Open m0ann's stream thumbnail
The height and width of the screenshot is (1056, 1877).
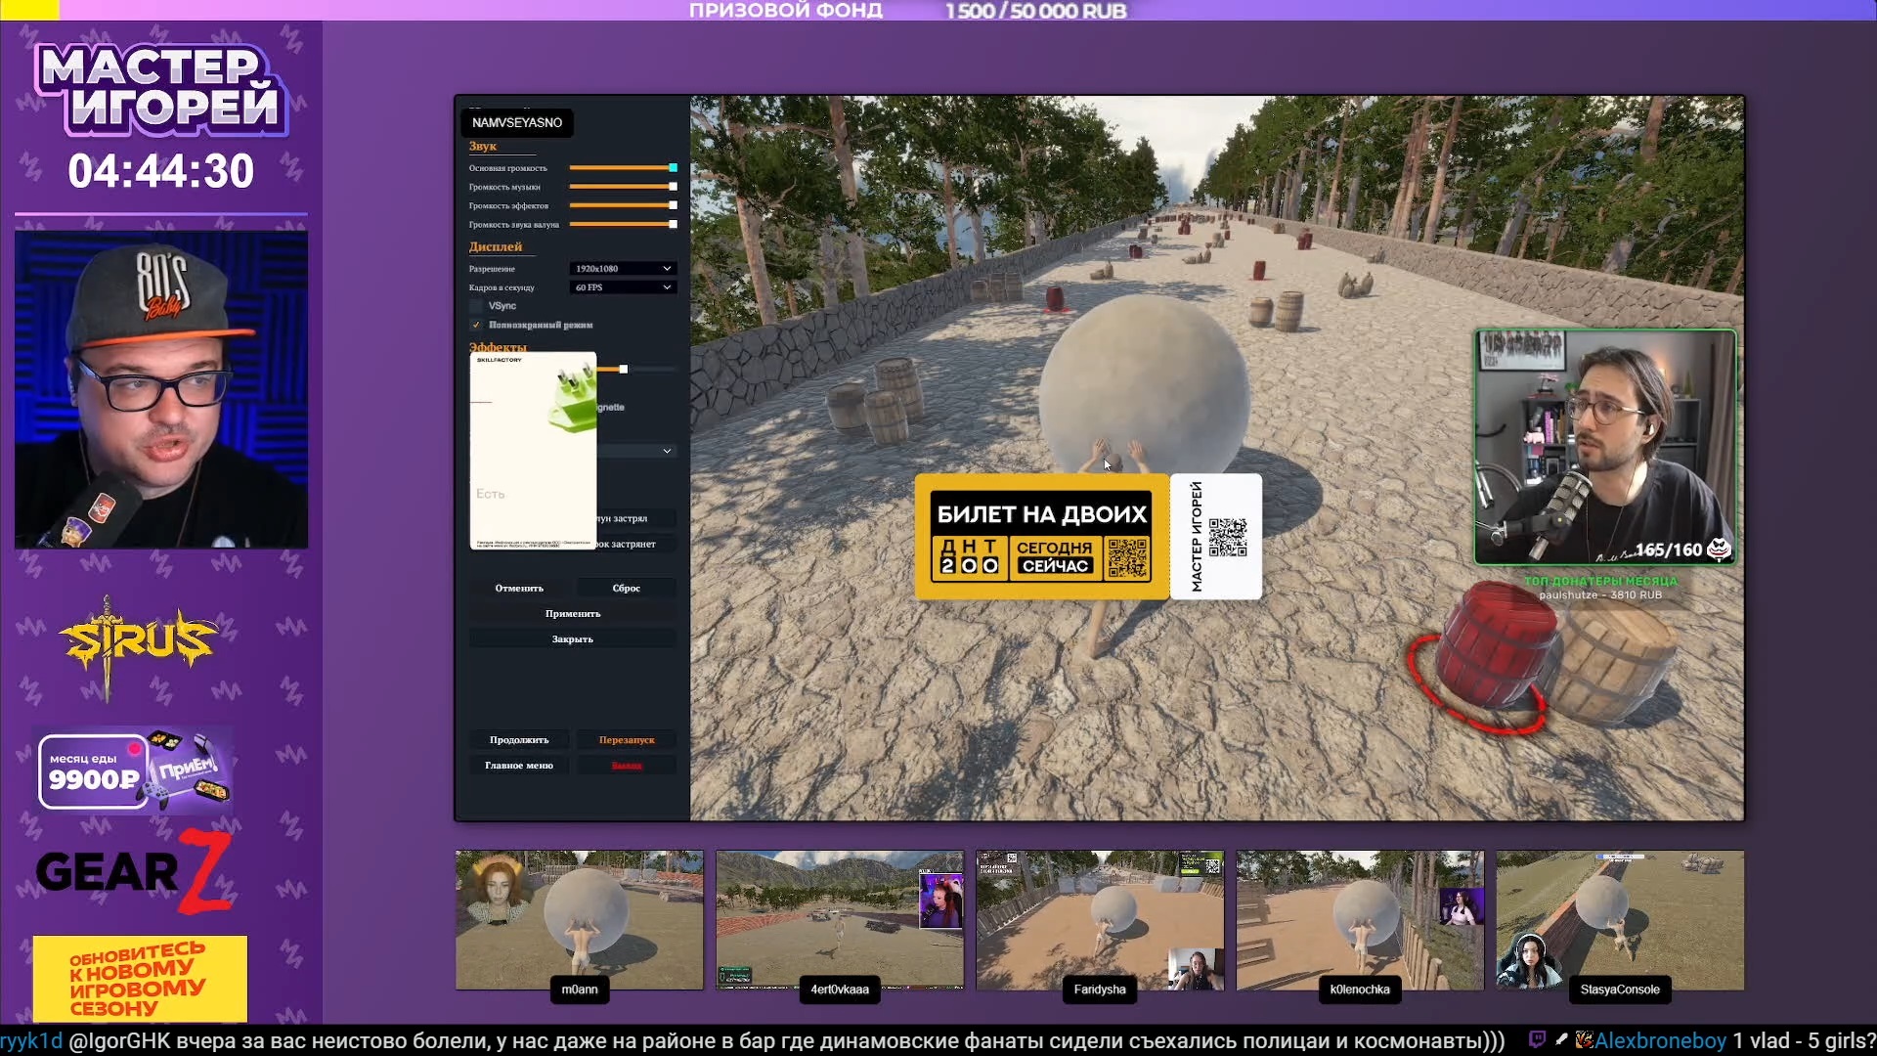579,919
